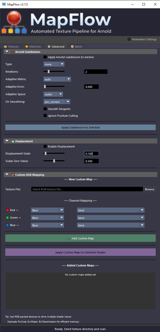Screen dimensions: 160x332
Task: Switch to the Textures tab
Action: [x=11, y=46]
